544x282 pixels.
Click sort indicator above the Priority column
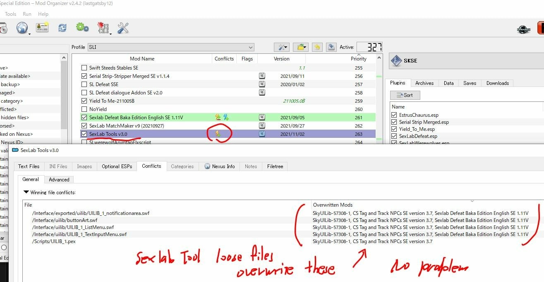(358, 55)
